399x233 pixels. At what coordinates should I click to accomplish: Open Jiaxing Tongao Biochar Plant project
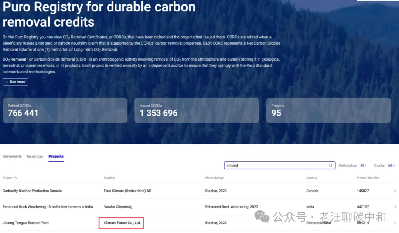[26, 223]
